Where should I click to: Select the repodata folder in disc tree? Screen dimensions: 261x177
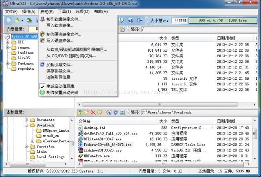[x=26, y=69]
